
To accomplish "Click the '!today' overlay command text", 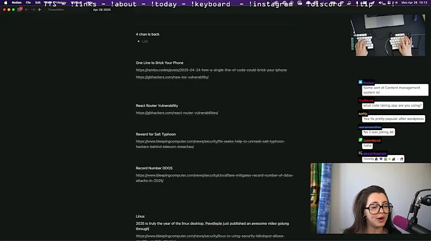I will pos(163,4).
